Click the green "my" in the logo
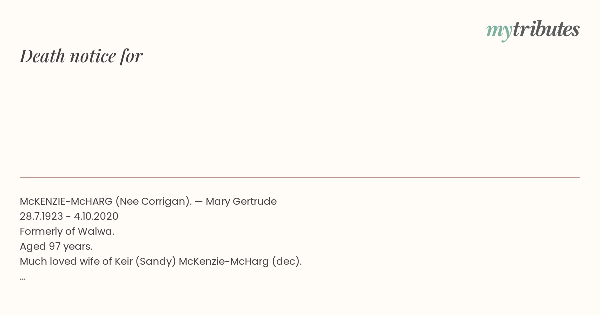Image resolution: width=600 pixels, height=315 pixels. [499, 31]
